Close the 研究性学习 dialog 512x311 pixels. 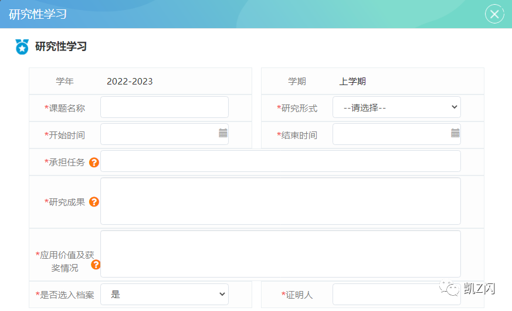tap(494, 14)
